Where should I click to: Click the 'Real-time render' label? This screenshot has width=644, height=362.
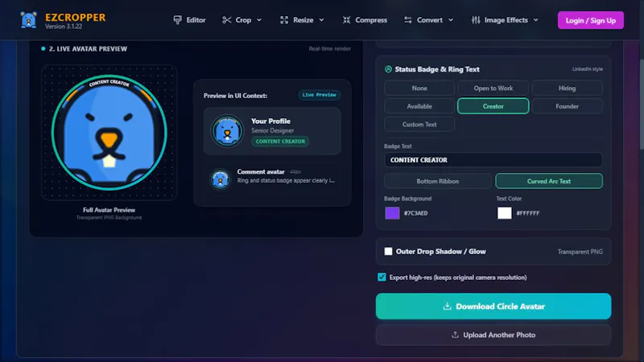(x=330, y=48)
